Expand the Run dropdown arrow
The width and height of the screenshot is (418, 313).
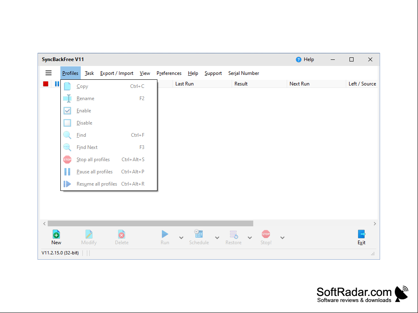coord(181,238)
